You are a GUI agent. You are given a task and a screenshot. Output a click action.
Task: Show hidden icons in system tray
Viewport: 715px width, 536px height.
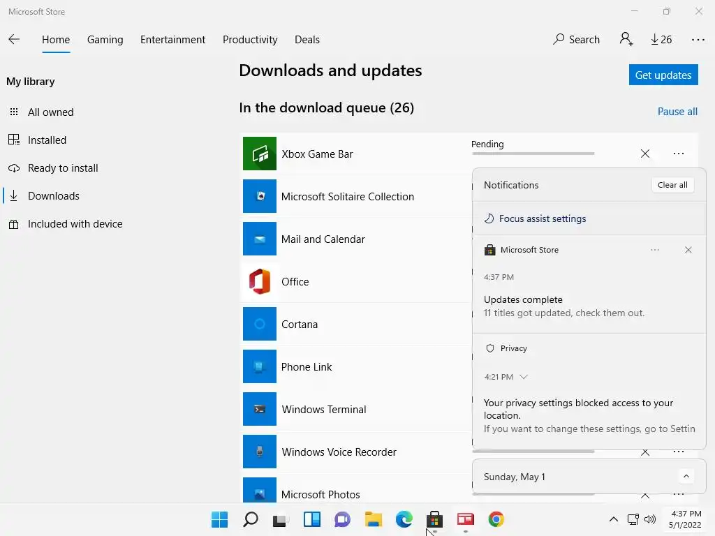[614, 519]
